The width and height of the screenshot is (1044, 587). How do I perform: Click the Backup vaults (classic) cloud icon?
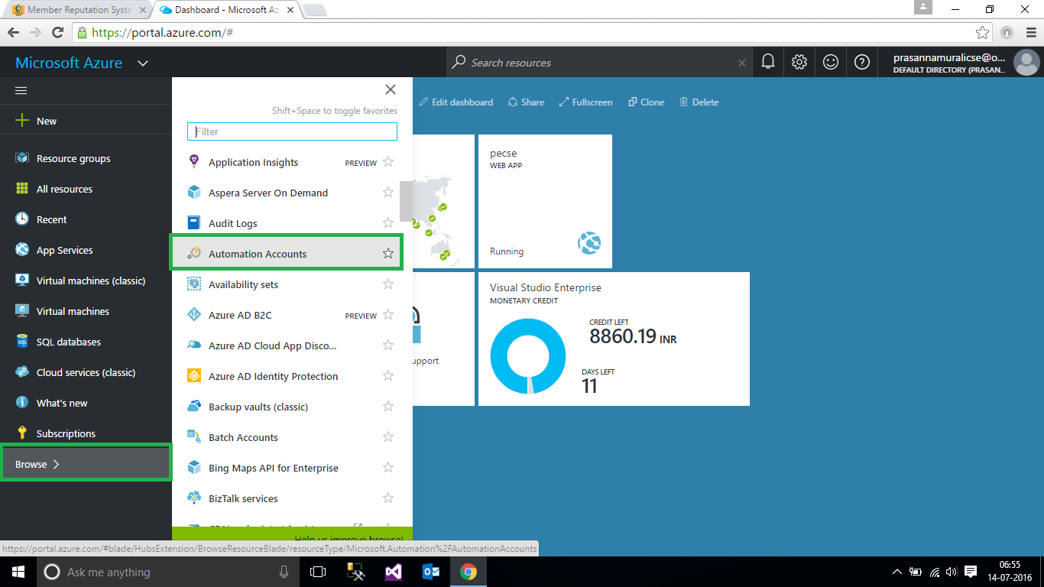[x=194, y=407]
